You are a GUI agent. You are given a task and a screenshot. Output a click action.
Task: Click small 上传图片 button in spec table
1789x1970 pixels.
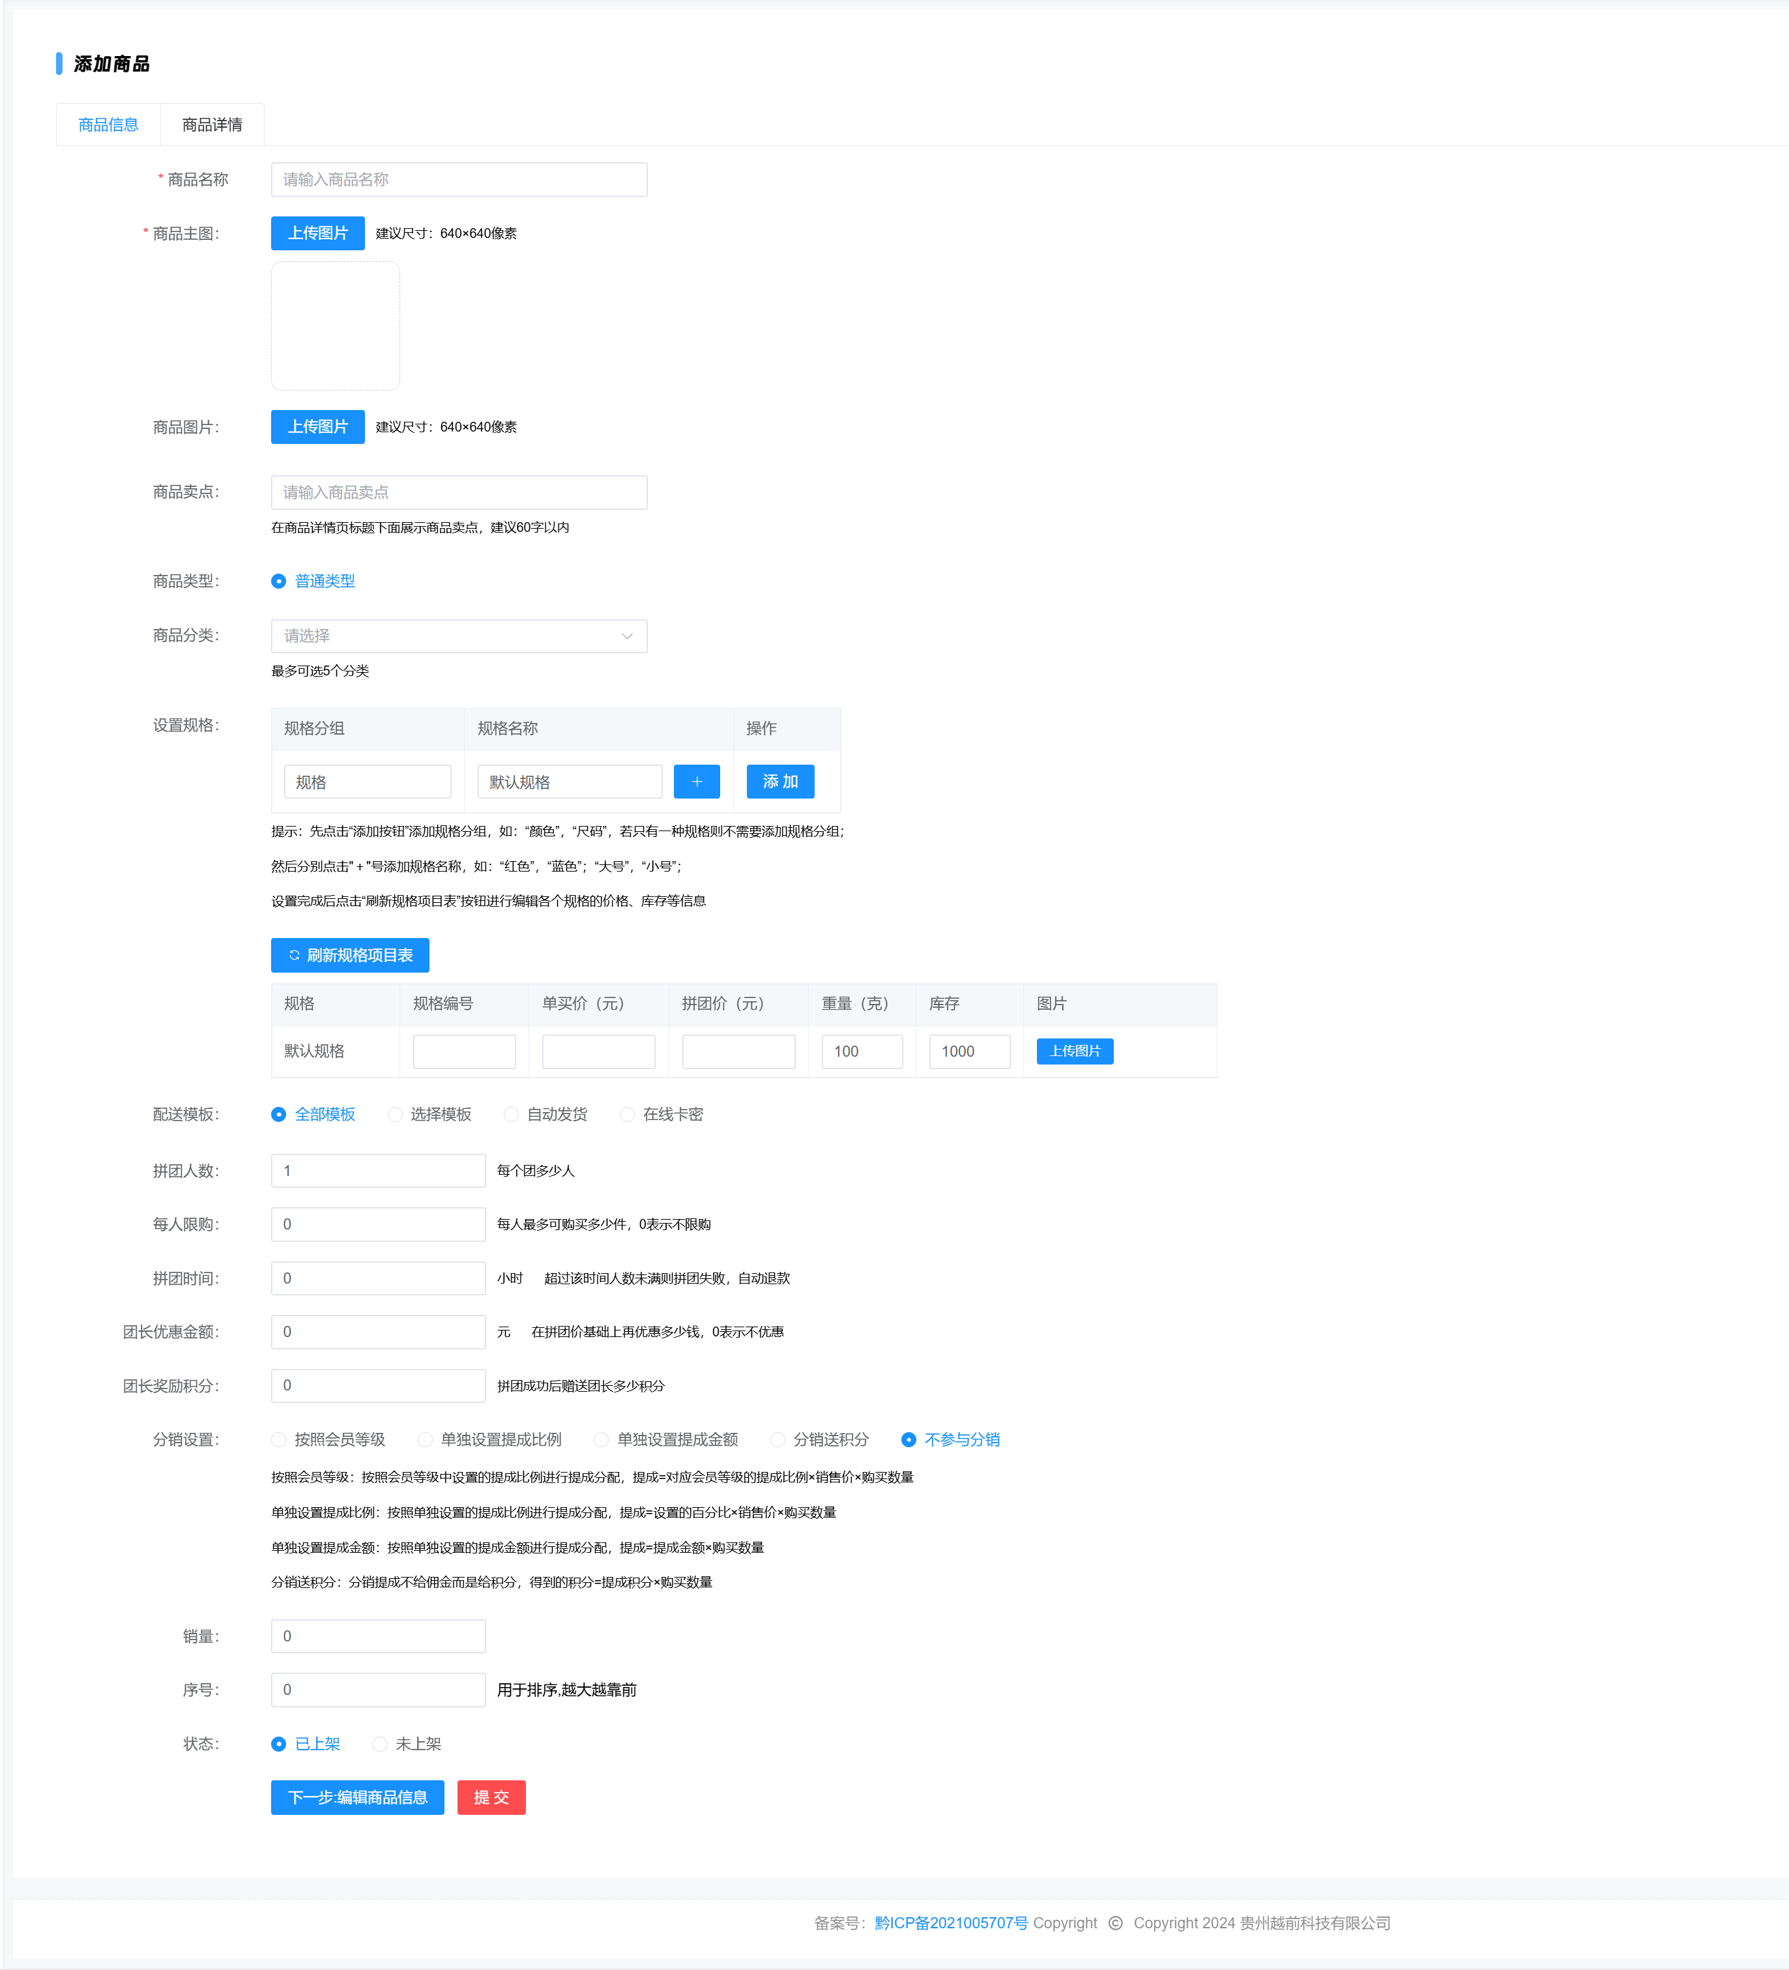[x=1074, y=1051]
